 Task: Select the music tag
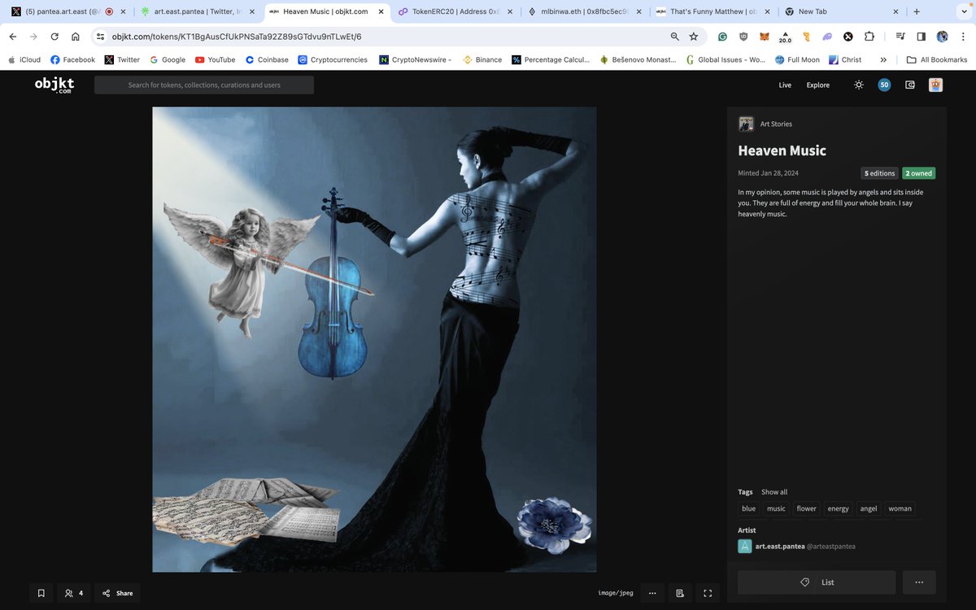click(x=776, y=508)
